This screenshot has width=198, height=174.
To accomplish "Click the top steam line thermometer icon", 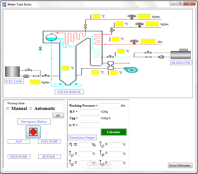I will [91, 17].
